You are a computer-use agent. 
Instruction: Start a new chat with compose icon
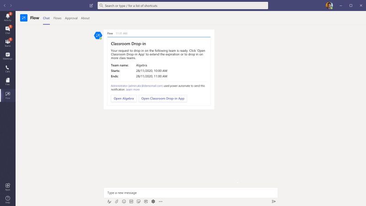(x=91, y=5)
